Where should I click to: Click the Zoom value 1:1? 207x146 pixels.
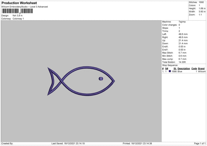[x=200, y=14]
